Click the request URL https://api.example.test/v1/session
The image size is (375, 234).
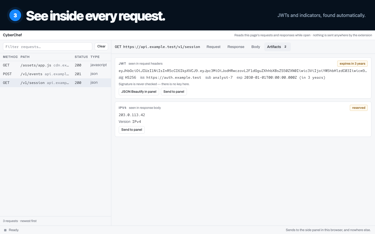click(x=161, y=47)
